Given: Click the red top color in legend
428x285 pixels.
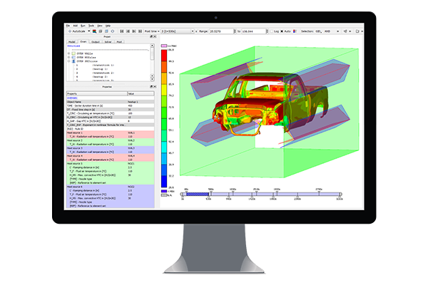Looking at the screenshot, I should click(x=164, y=54).
